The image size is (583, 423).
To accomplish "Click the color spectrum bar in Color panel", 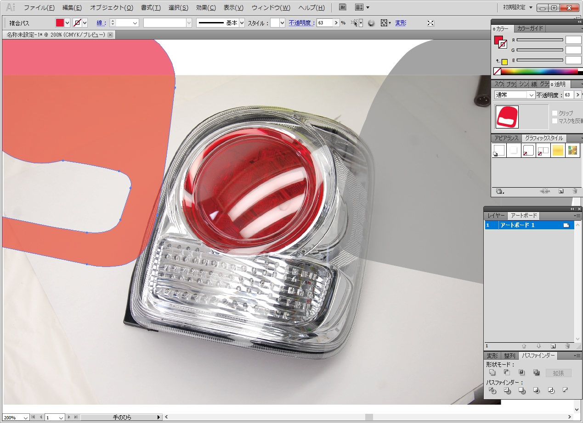I will point(539,72).
